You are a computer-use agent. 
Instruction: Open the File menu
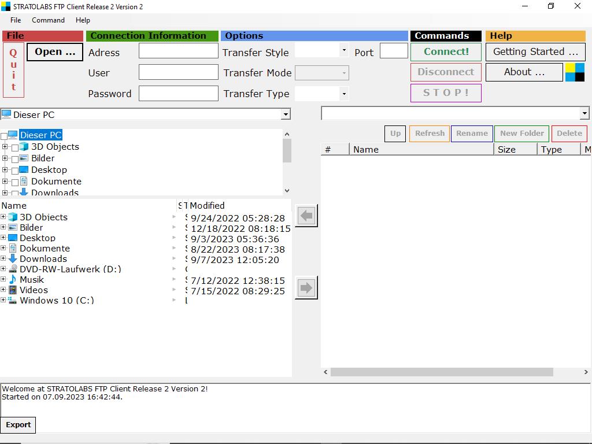[16, 20]
